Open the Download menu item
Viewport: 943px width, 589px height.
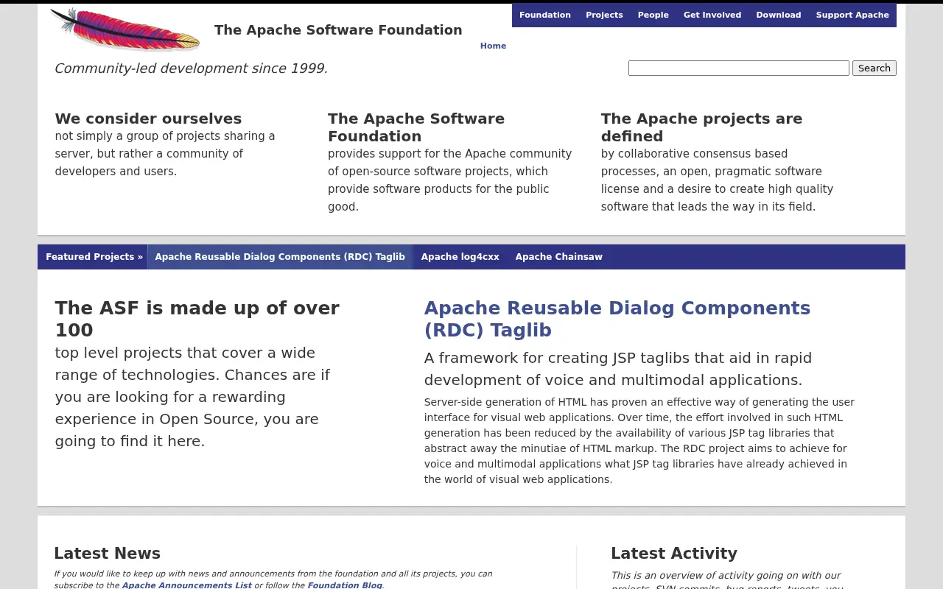point(779,15)
